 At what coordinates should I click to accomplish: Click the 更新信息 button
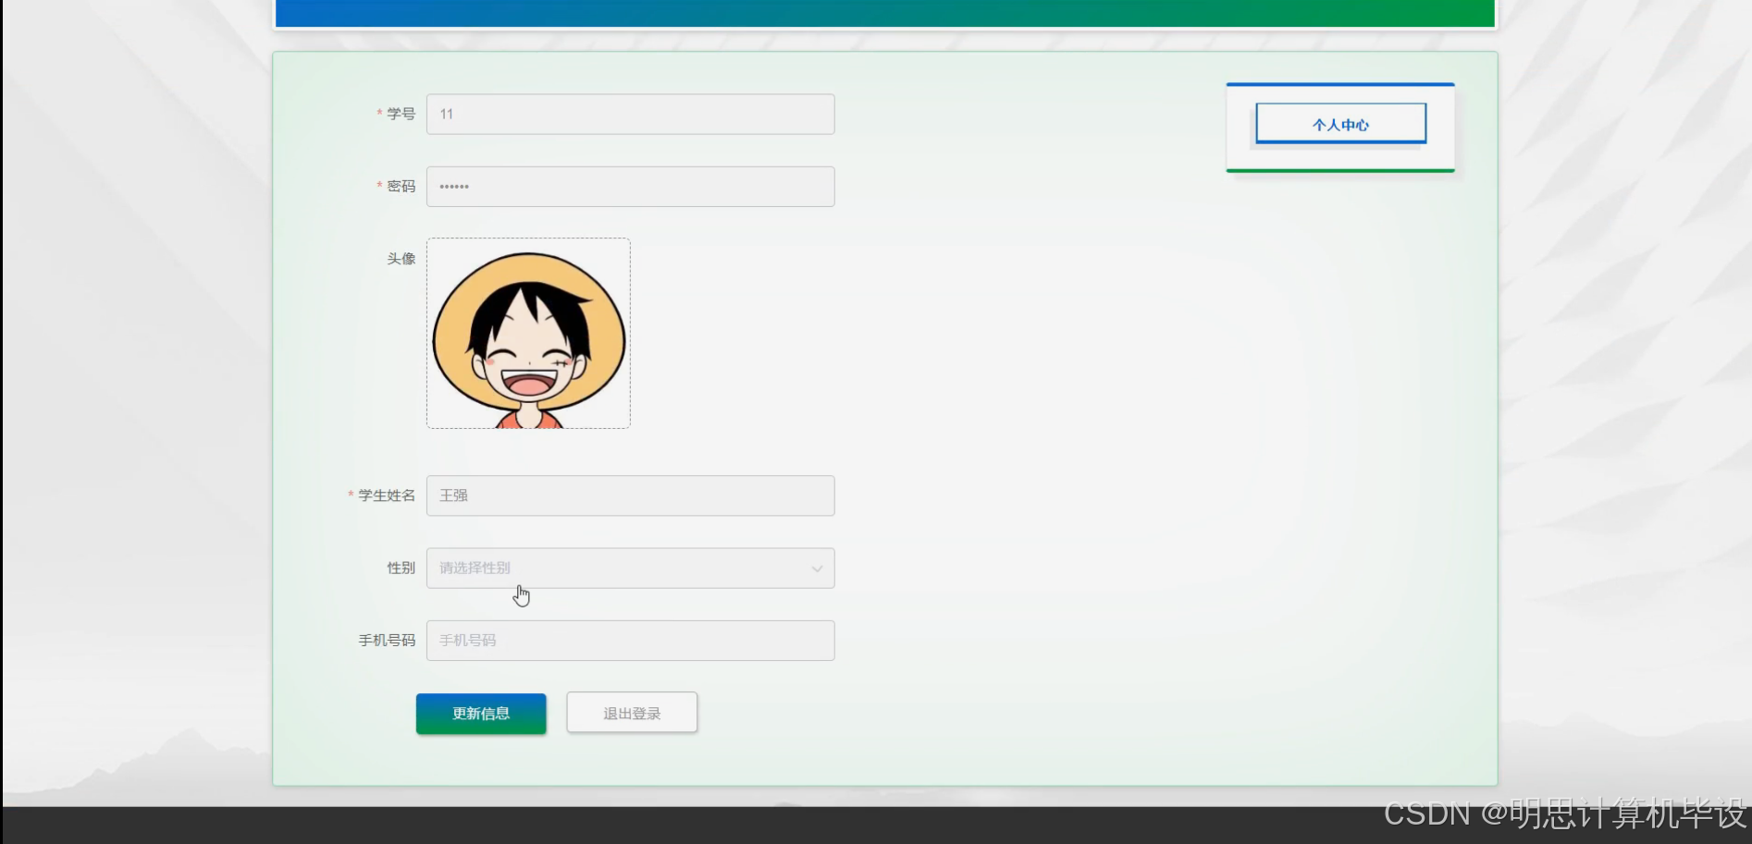[x=481, y=714]
